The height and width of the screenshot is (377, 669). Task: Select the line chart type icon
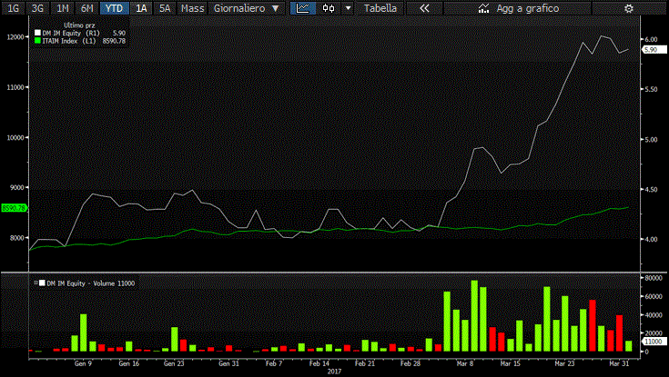coord(303,8)
